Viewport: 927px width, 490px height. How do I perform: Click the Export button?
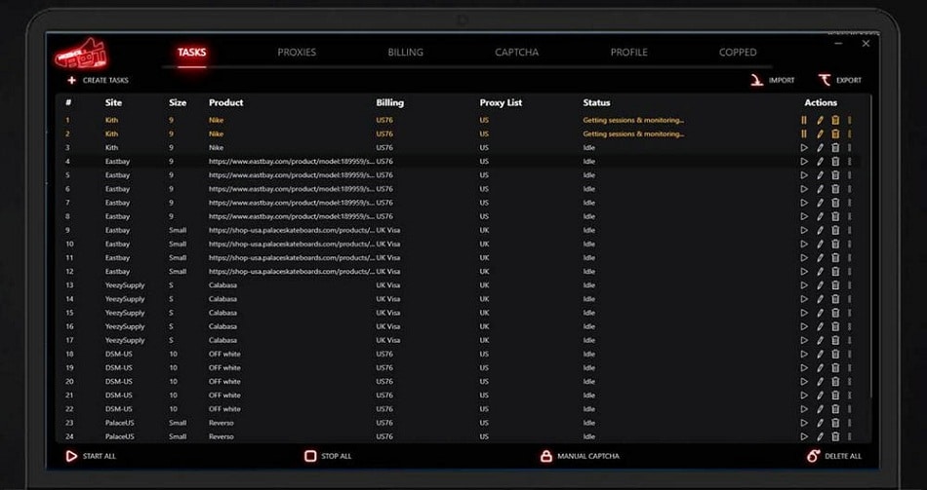840,80
